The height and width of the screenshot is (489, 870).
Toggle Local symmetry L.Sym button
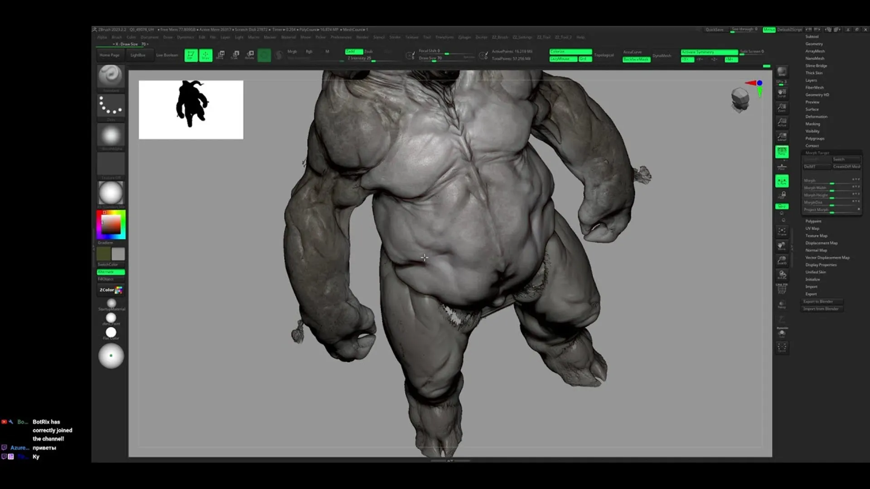(782, 181)
